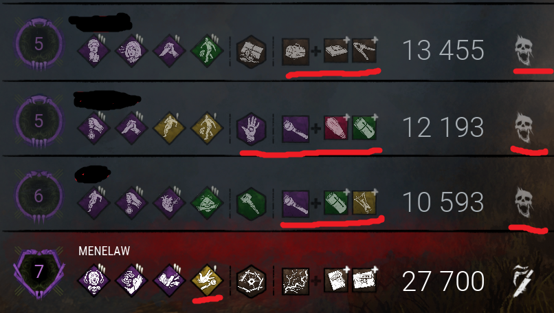Image resolution: width=554 pixels, height=313 pixels.
Task: Select the first purple perk in the MENELAW row
Action: coord(93,281)
